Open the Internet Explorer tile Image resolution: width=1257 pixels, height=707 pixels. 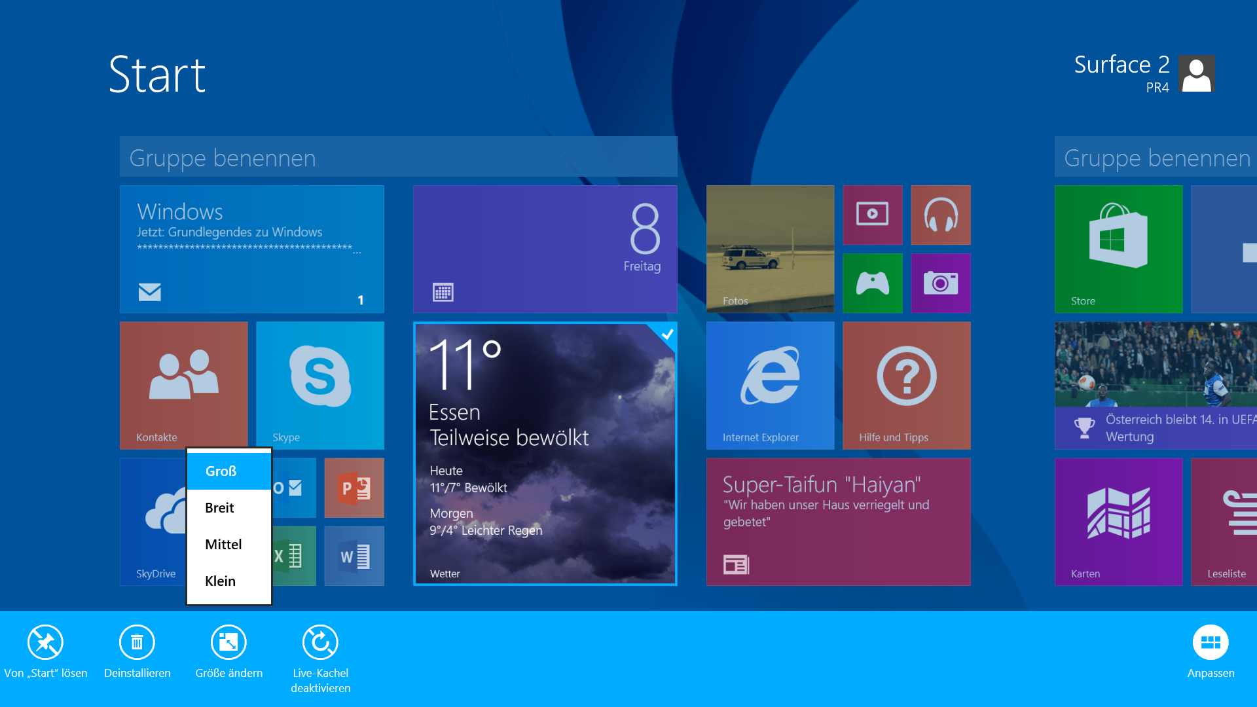(x=770, y=385)
